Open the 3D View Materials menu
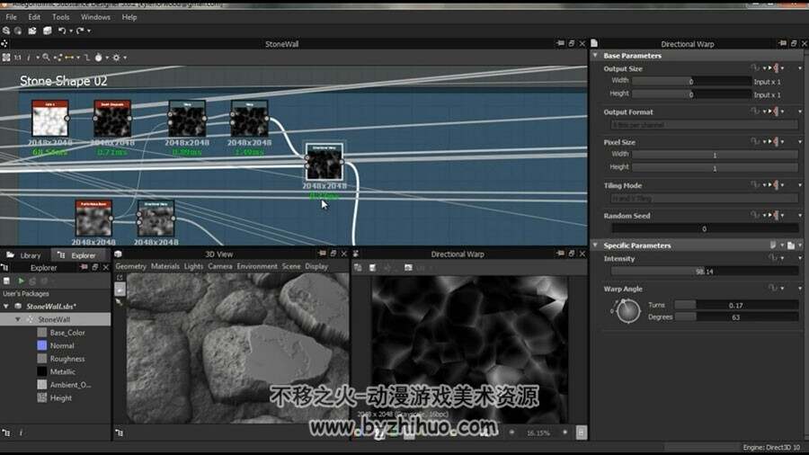The height and width of the screenshot is (455, 809). tap(165, 267)
